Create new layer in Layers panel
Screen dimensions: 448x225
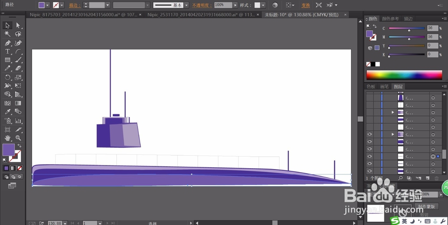coord(428,178)
